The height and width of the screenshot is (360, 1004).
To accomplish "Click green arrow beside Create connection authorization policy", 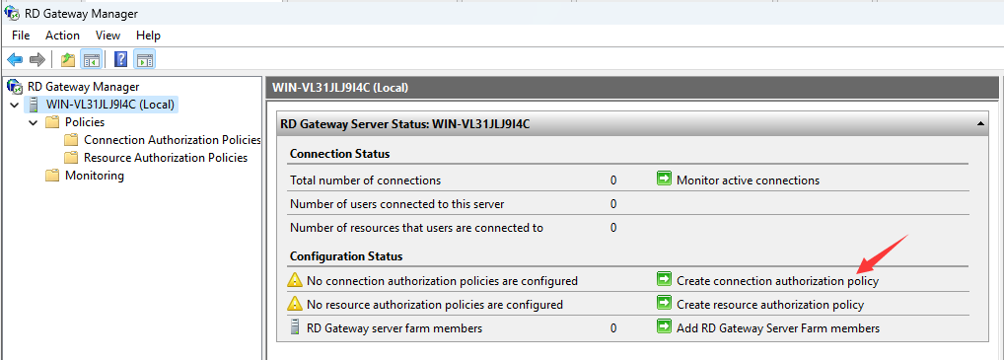I will (x=664, y=280).
